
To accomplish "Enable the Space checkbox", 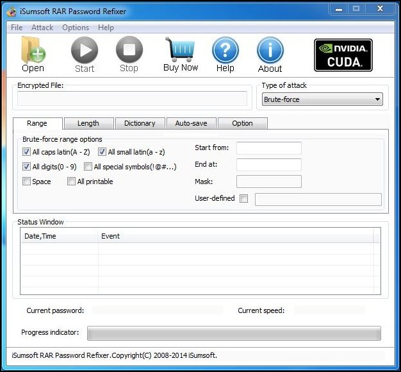I will [x=26, y=182].
